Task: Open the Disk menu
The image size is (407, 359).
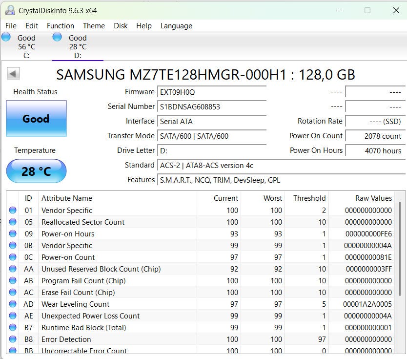Action: 121,26
